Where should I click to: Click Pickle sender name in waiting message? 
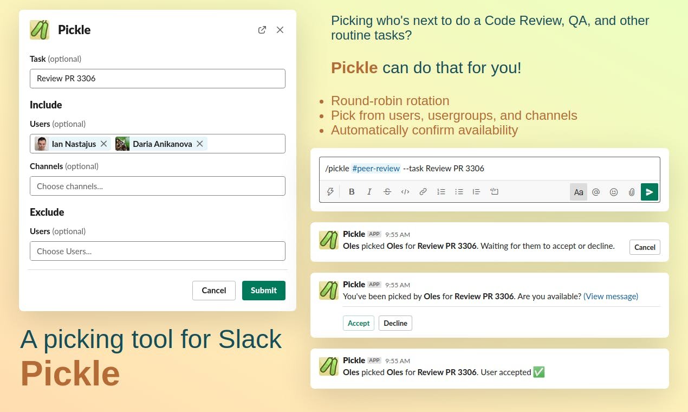coord(354,234)
